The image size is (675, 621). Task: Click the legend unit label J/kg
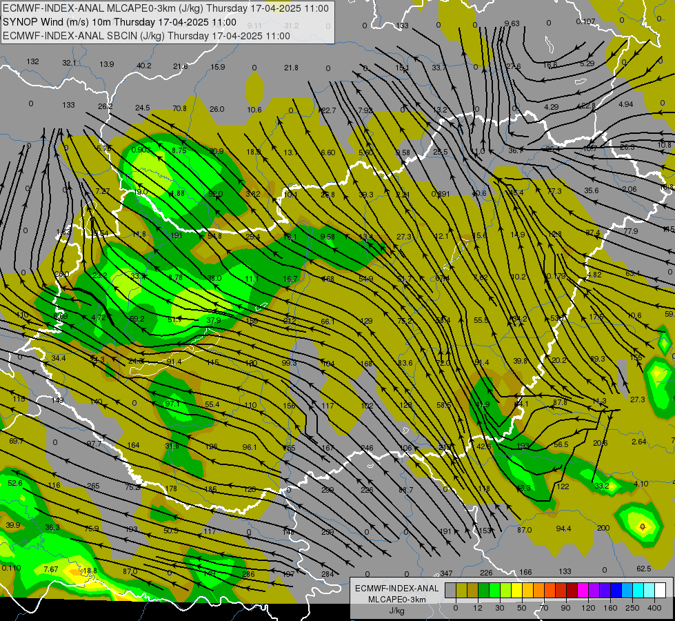[x=397, y=611]
